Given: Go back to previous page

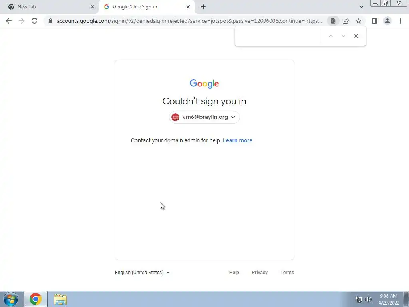Looking at the screenshot, I should (9, 21).
